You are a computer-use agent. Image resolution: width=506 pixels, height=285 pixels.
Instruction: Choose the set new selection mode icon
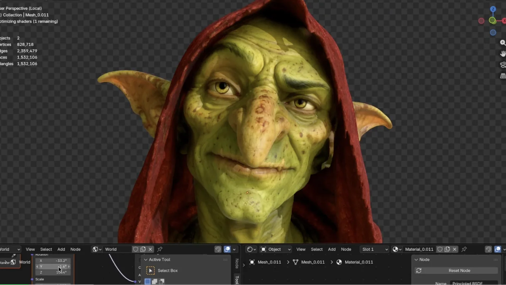pos(147,282)
